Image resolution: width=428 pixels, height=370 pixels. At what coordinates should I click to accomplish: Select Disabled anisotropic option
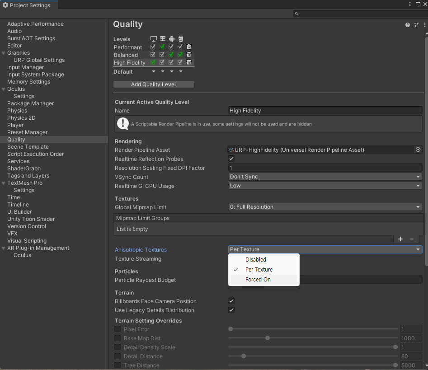point(263,259)
